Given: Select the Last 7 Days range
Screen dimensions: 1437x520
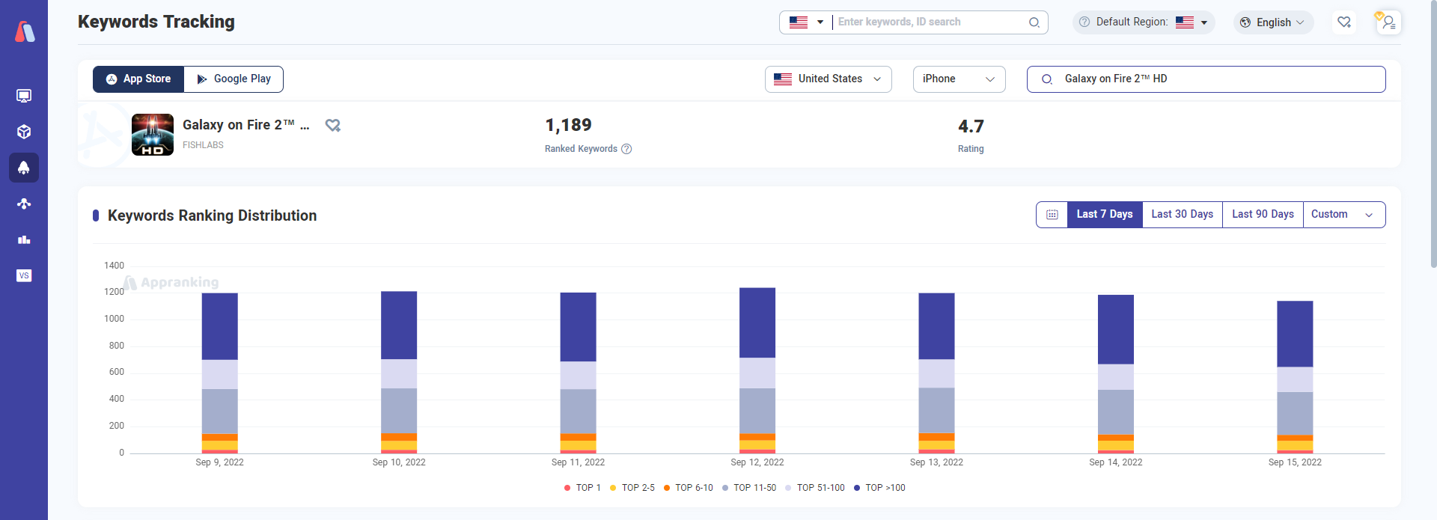Looking at the screenshot, I should [x=1105, y=215].
